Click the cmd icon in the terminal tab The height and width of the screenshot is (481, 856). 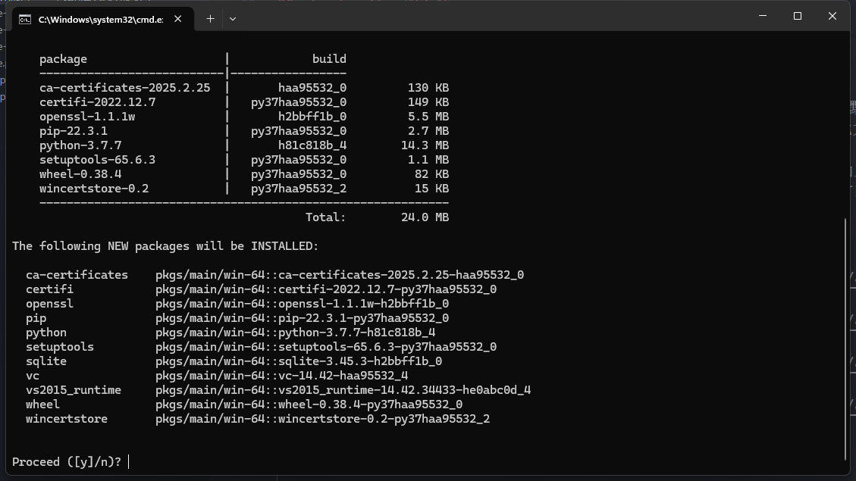click(x=25, y=19)
